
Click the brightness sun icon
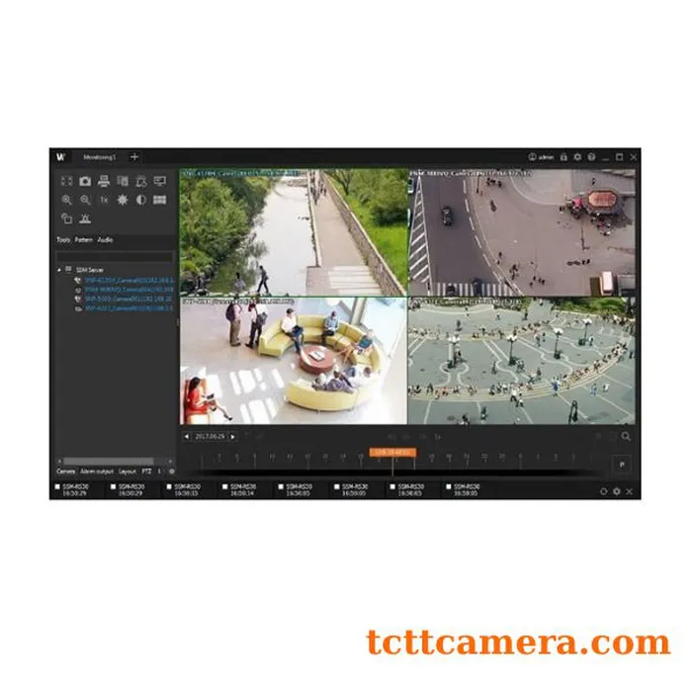point(123,200)
